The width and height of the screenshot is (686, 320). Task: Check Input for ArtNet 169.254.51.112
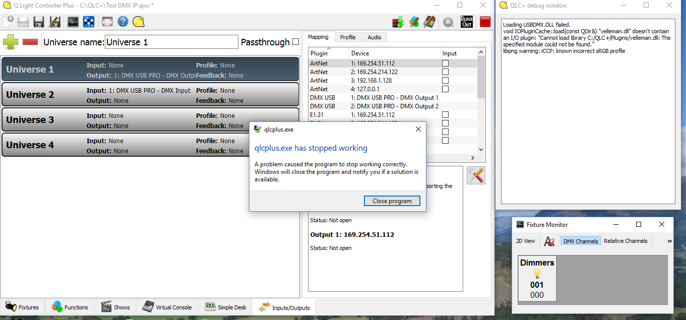445,63
